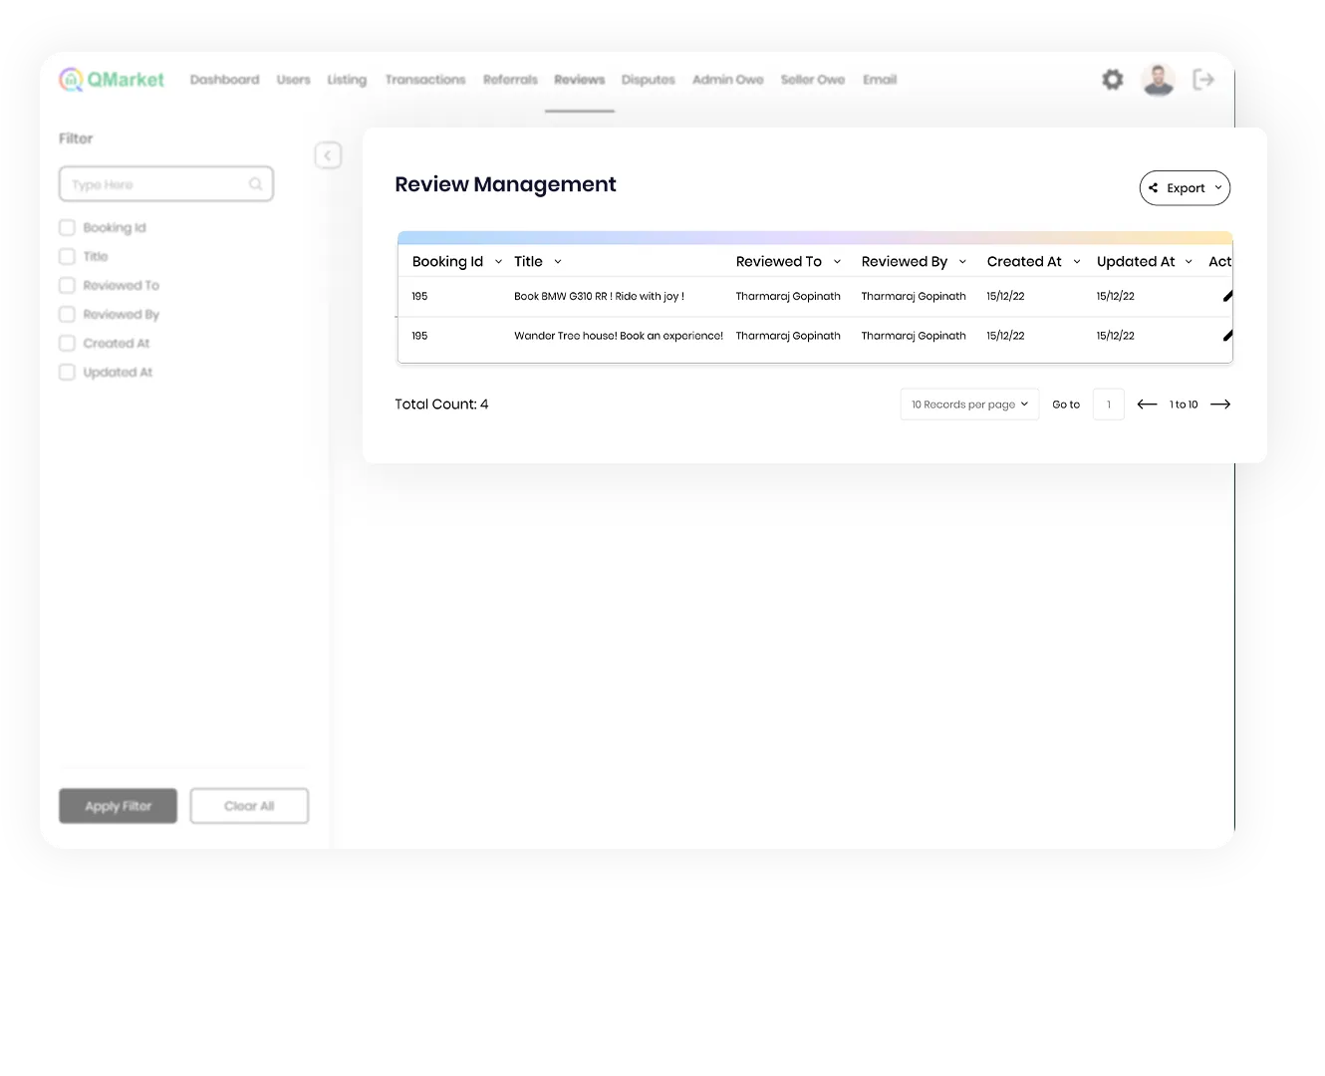The width and height of the screenshot is (1325, 1076).
Task: Click the Clear All button
Action: coord(249,806)
